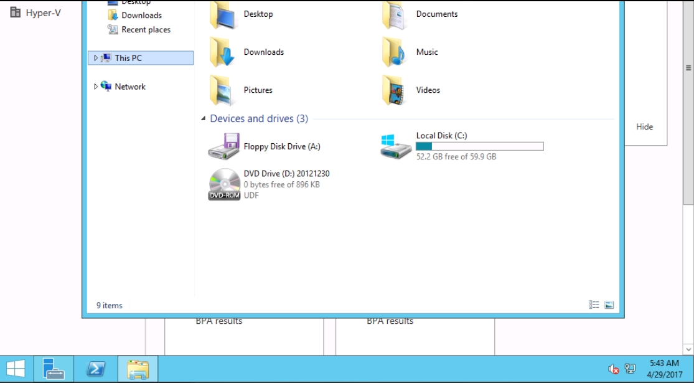Click the muted volume tray icon
Screen dimensions: 694x383
click(614, 369)
